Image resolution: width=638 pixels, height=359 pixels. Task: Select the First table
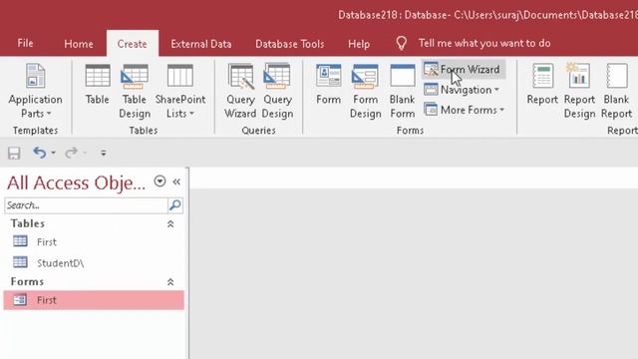coord(94,242)
